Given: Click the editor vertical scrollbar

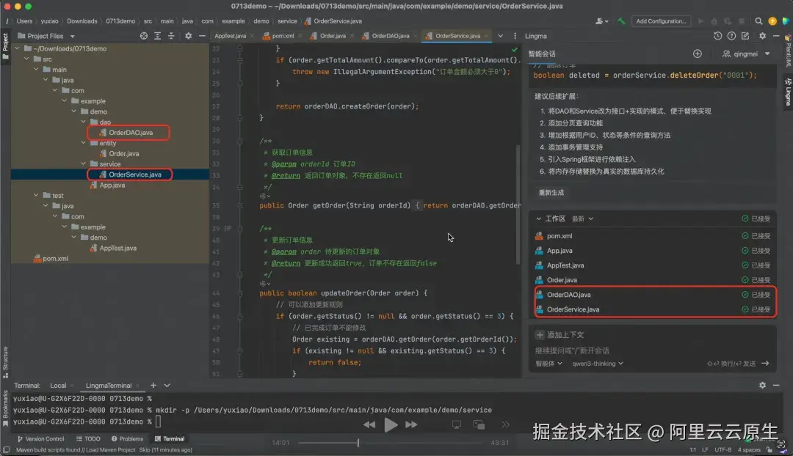Looking at the screenshot, I should point(518,205).
